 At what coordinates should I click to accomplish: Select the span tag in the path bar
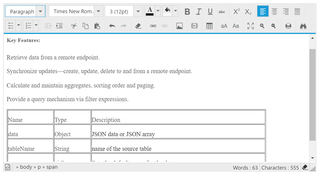pyautogui.click(x=52, y=167)
